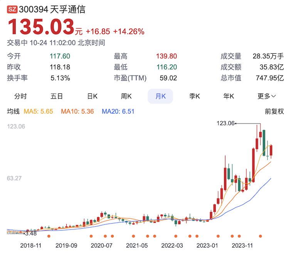Click the stock name 300394 天孚通信

pos(52,9)
